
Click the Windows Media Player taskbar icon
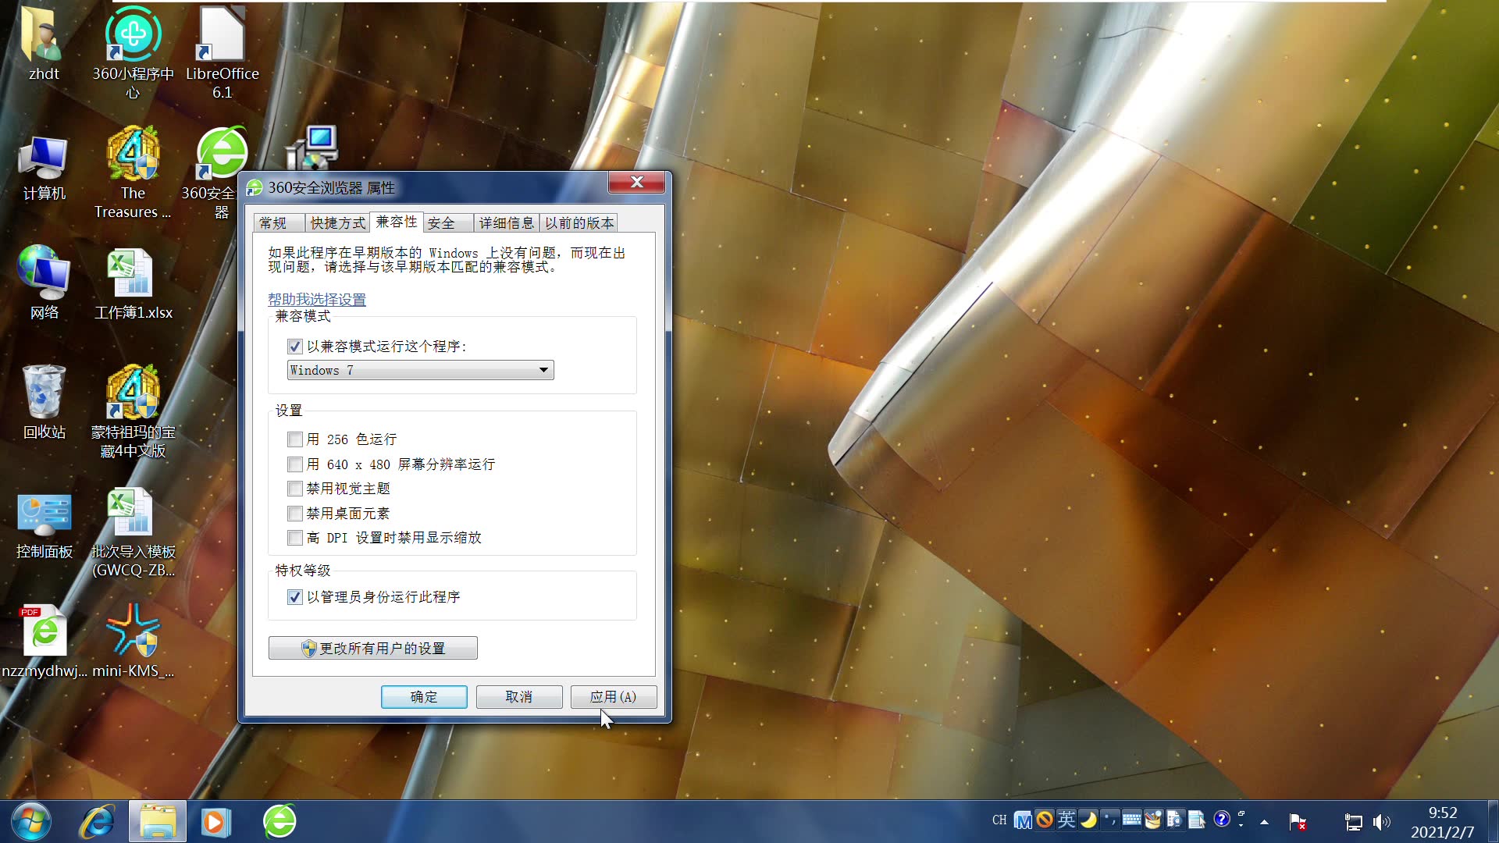tap(215, 821)
